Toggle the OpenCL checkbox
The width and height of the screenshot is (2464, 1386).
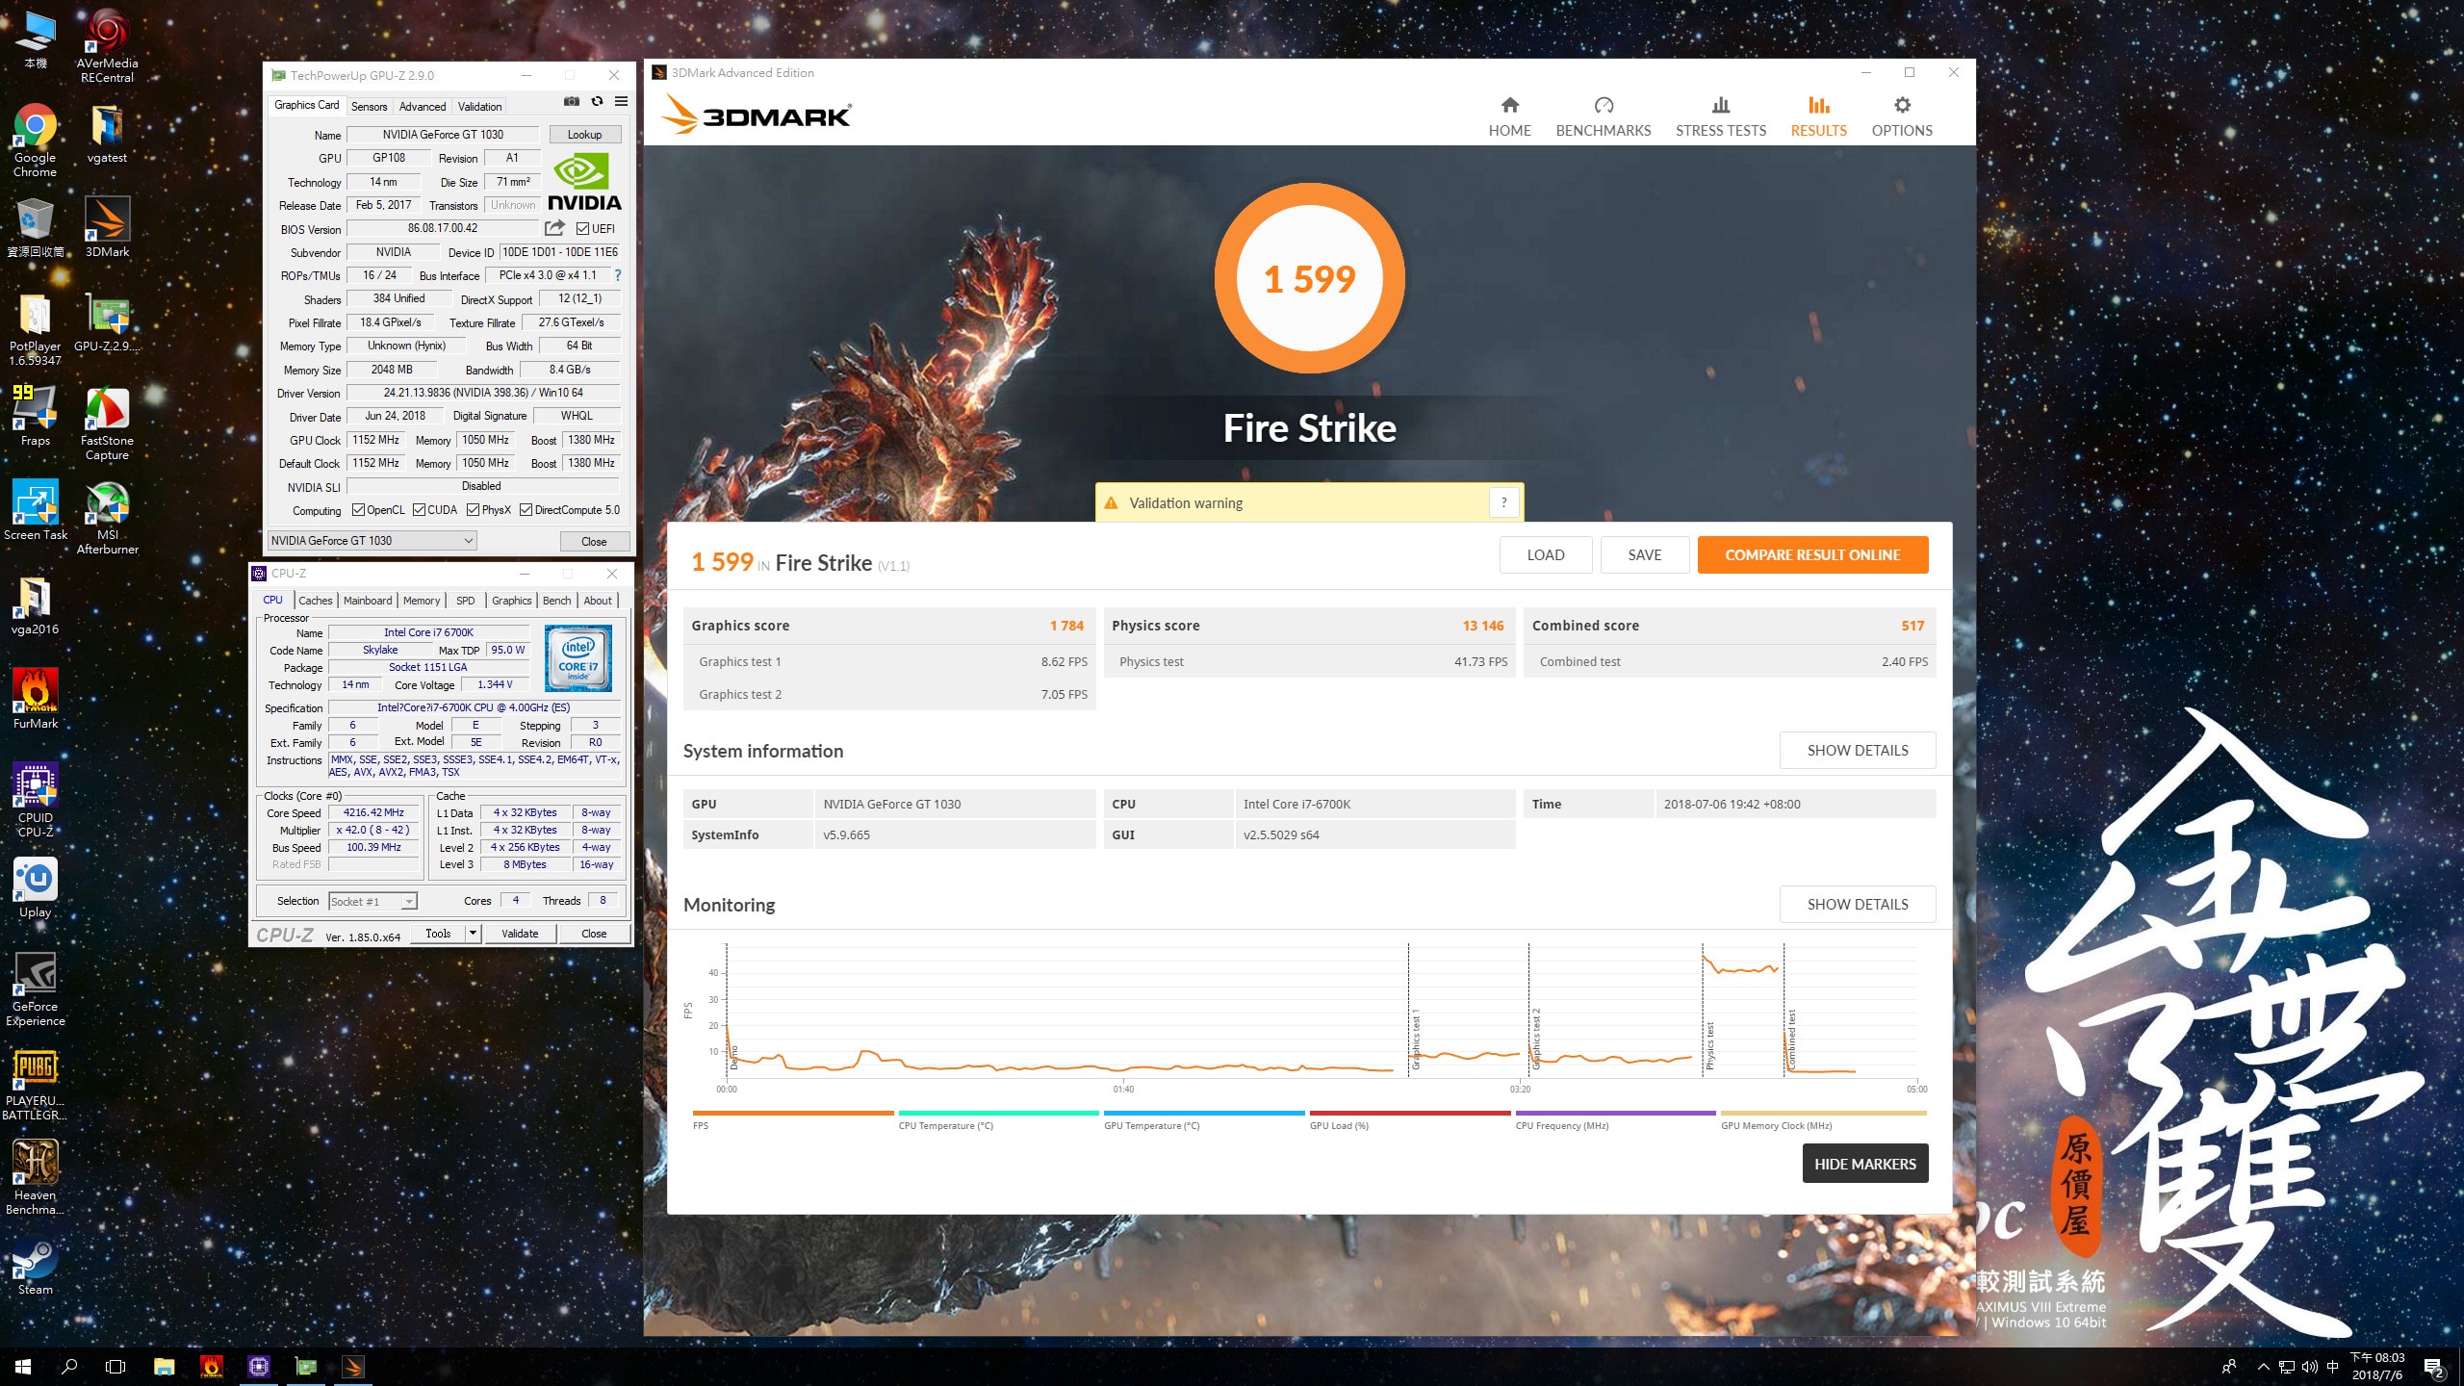(358, 510)
